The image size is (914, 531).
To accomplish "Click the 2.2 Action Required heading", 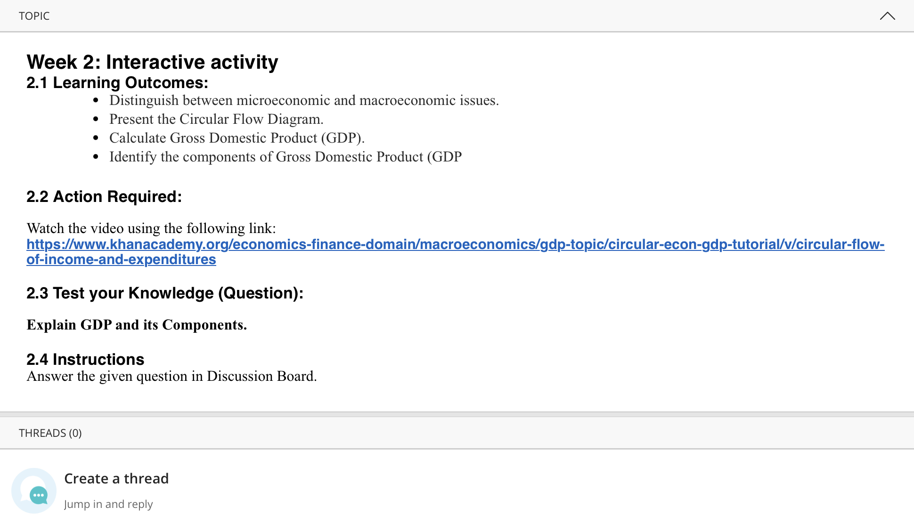I will 104,197.
